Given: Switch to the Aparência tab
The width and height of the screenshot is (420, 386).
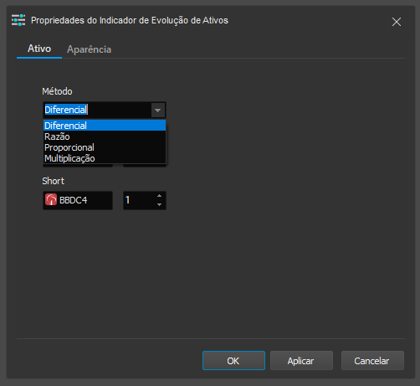Looking at the screenshot, I should [x=89, y=49].
